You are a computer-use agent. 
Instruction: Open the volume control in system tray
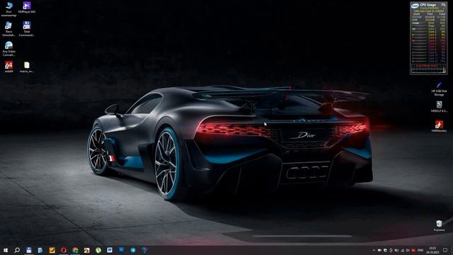coord(408,250)
